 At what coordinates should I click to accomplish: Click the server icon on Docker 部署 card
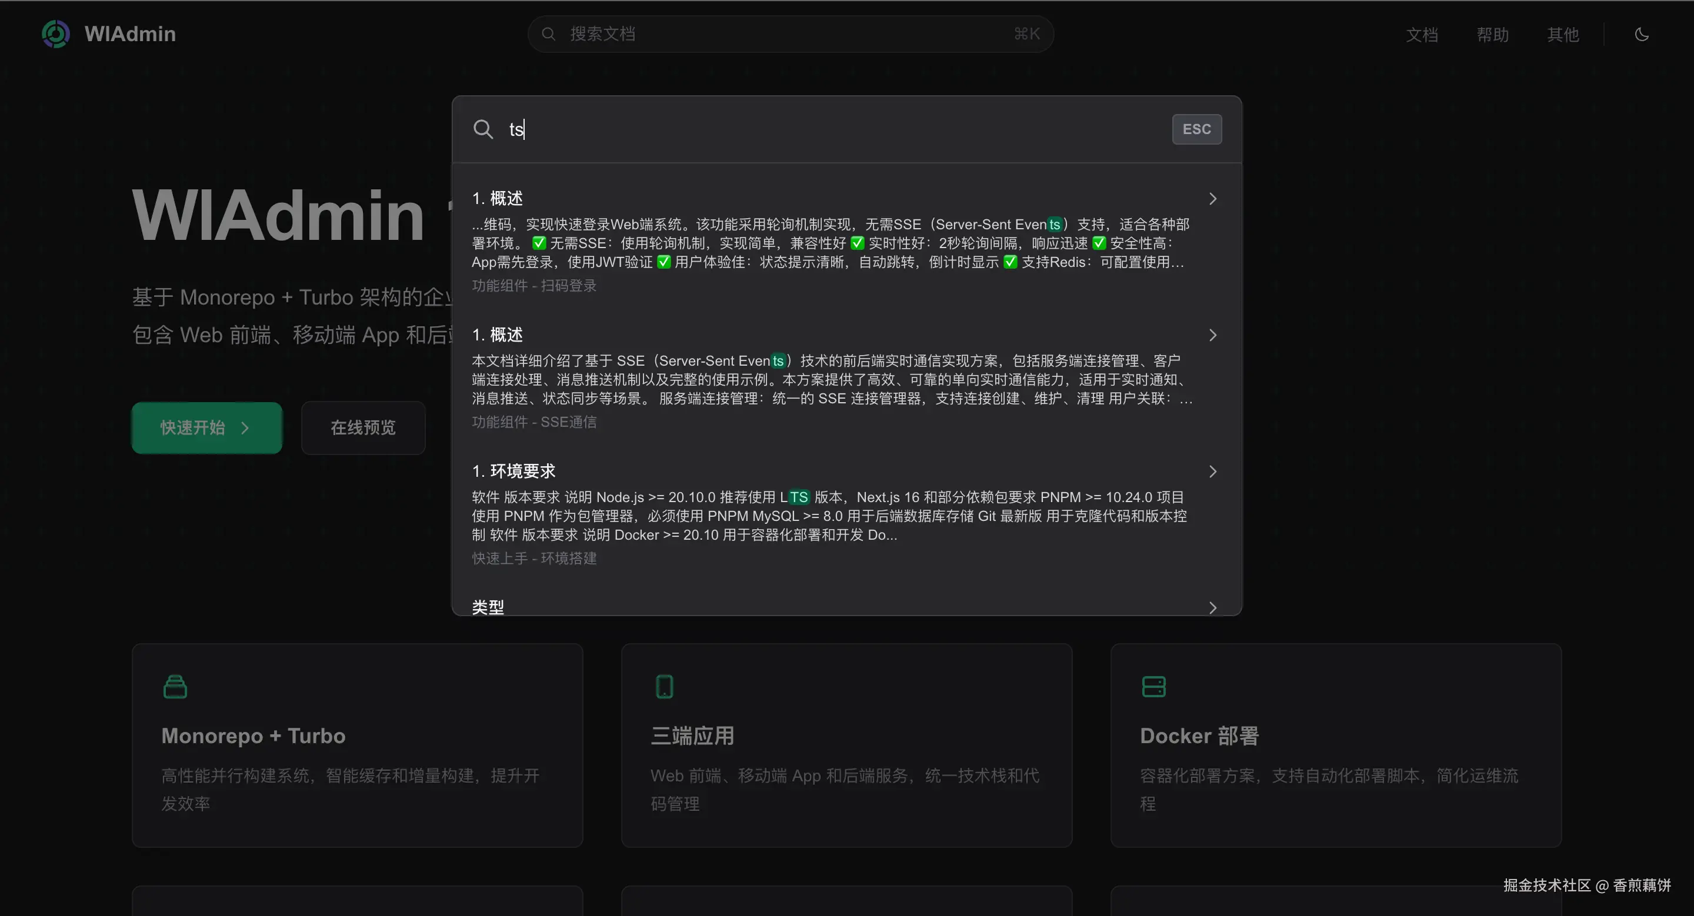(1153, 687)
